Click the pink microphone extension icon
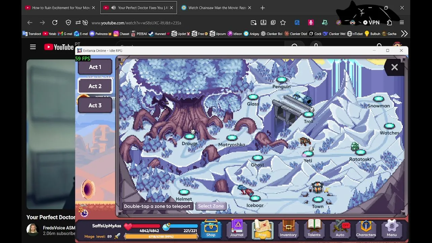This screenshot has width=432, height=243. click(x=311, y=23)
